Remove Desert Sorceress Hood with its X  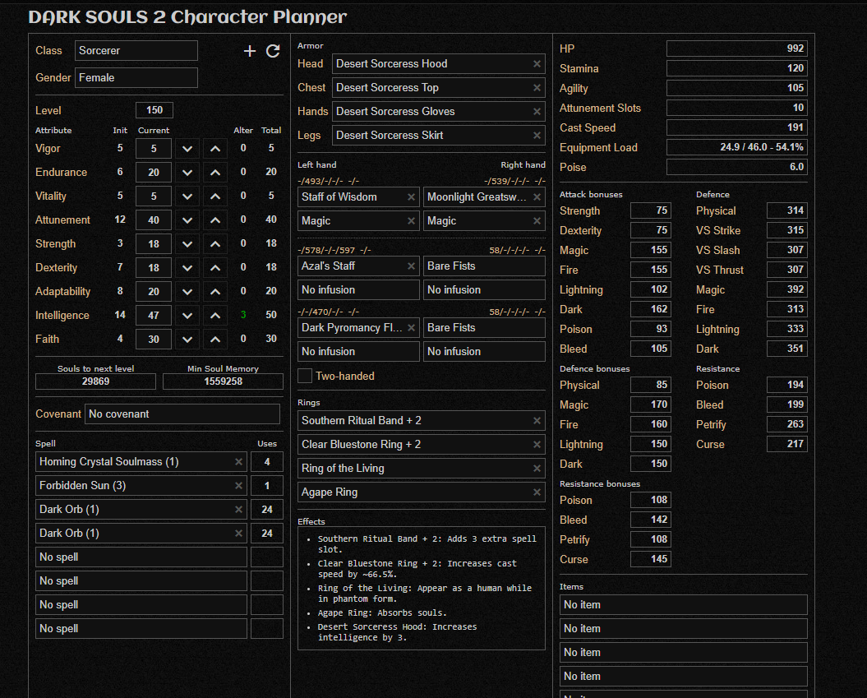coord(537,64)
